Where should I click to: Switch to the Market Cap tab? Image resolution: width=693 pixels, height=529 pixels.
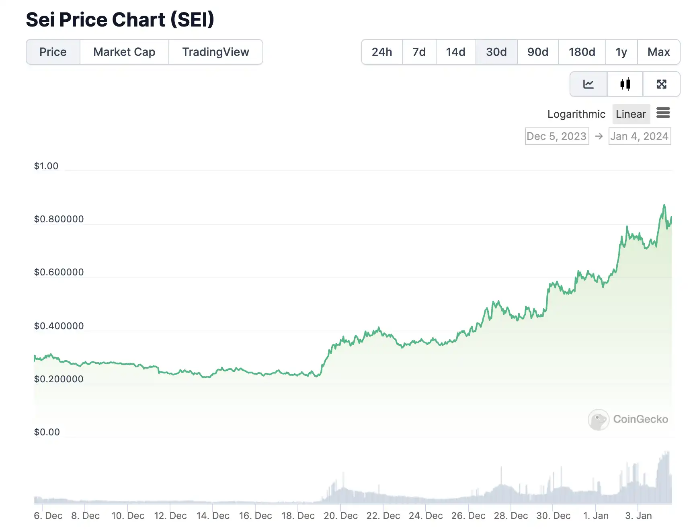pos(124,52)
